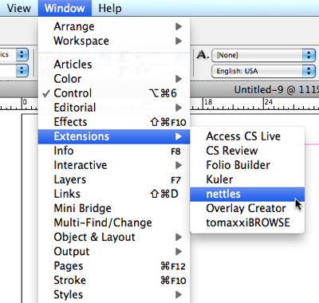This screenshot has width=319, height=303.
Task: Open the English: USA language dropdown
Action: pyautogui.click(x=263, y=71)
